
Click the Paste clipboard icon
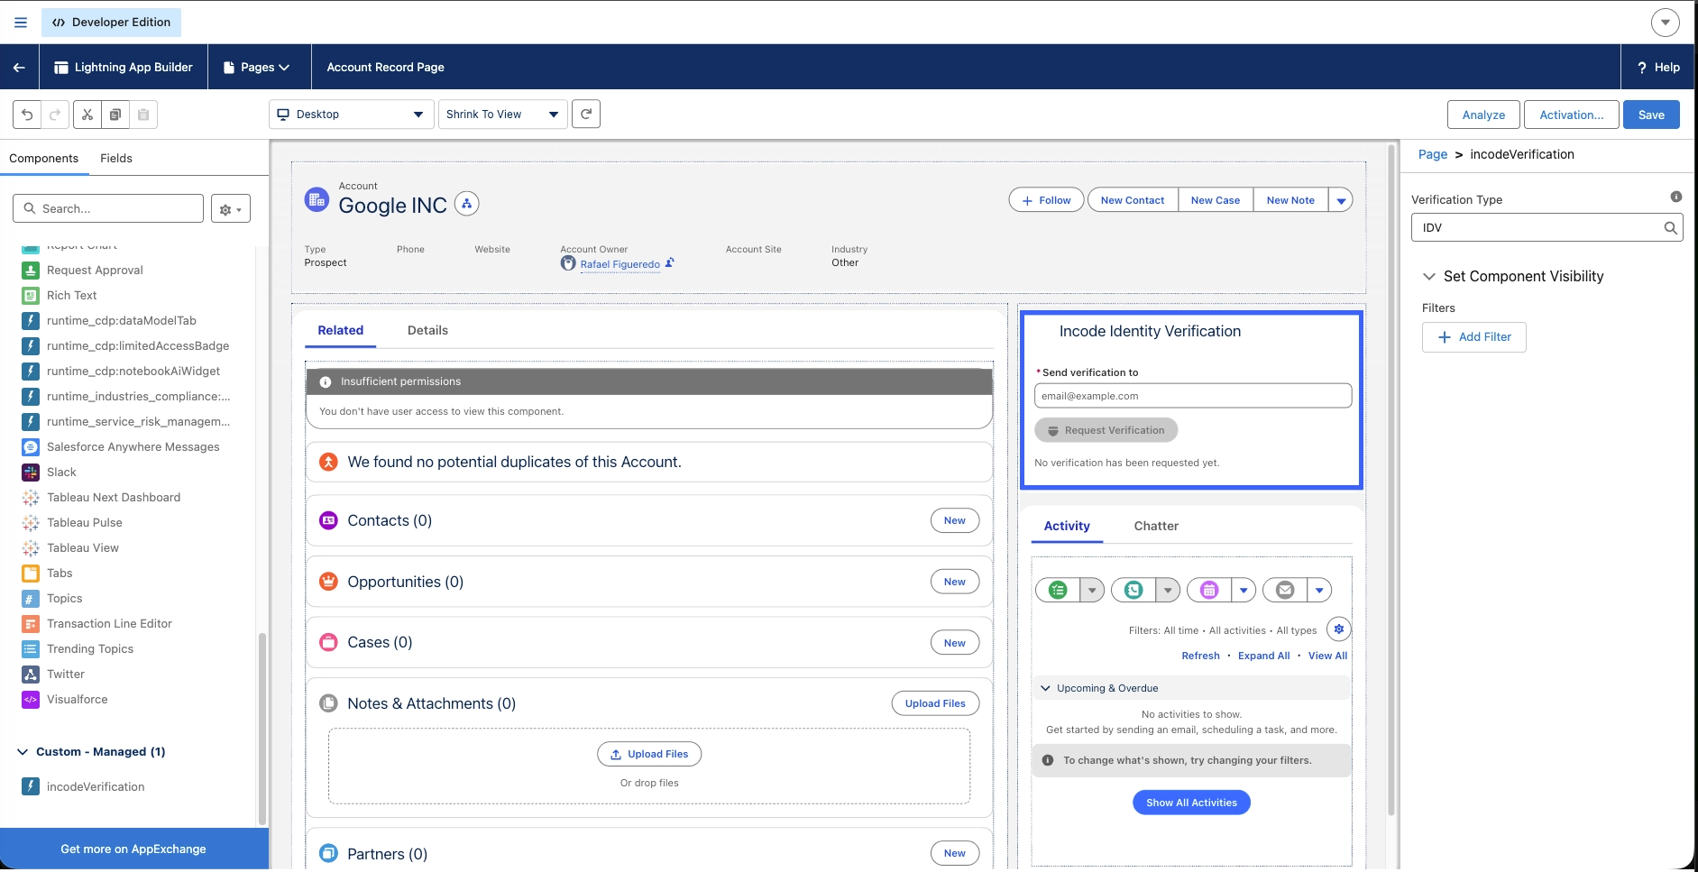pos(143,115)
